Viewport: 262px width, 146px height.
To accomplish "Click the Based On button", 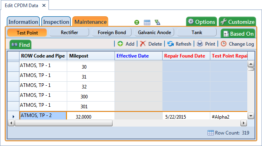I will [x=238, y=33].
